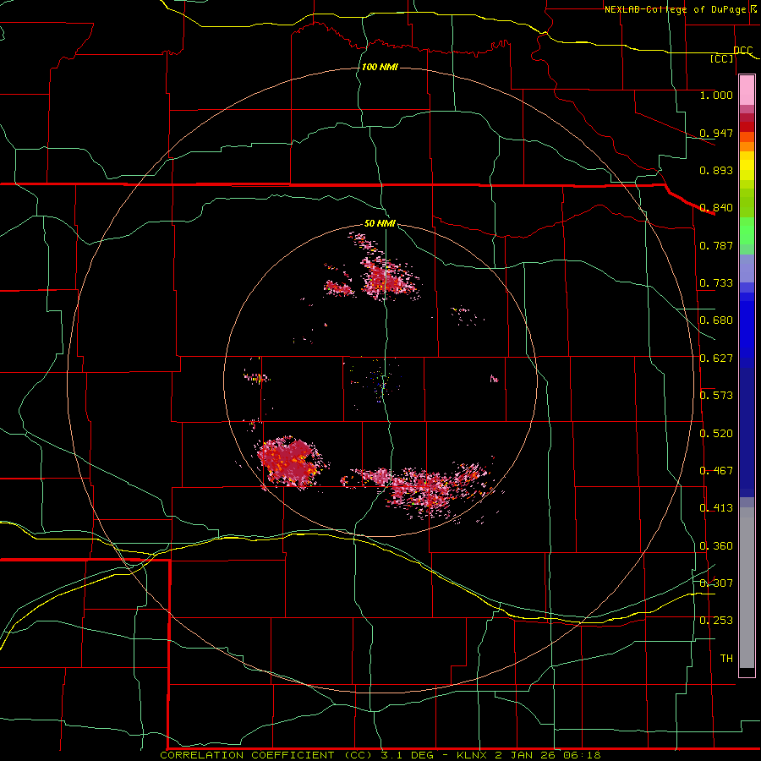Pick the light pink top color bar segment
Image resolution: width=761 pixels, height=761 pixels.
(747, 90)
